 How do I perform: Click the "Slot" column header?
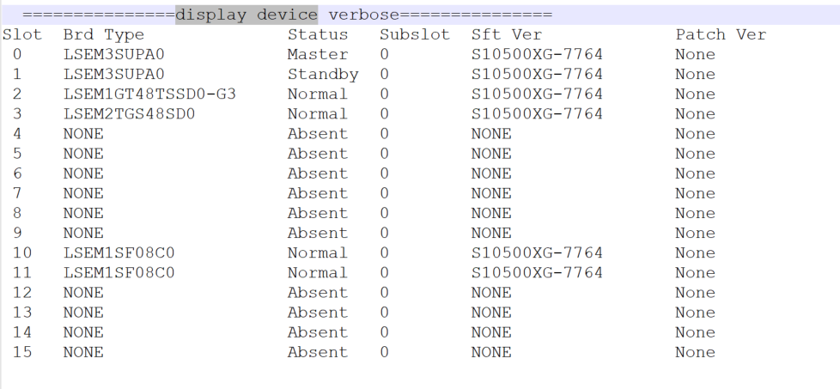point(22,34)
